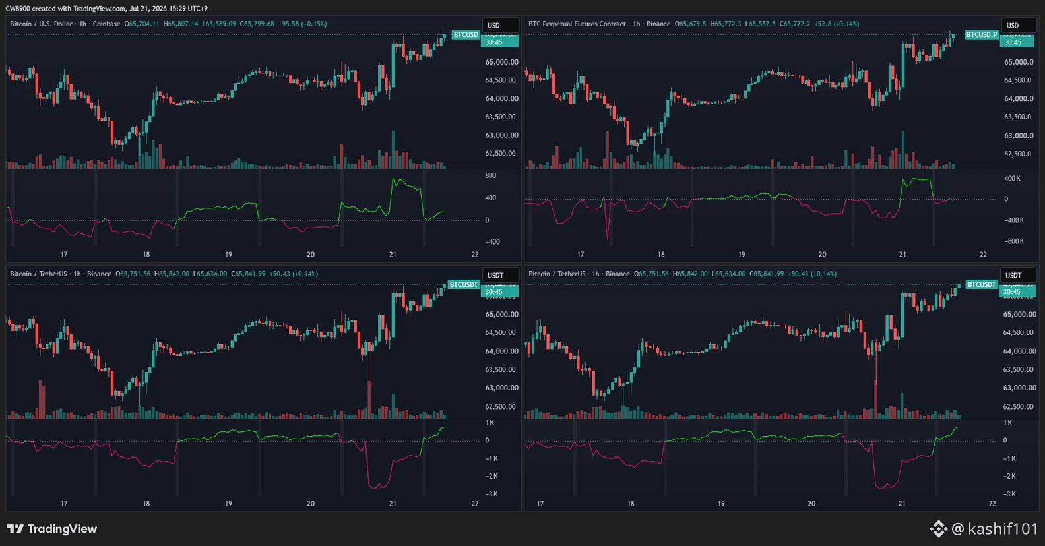The width and height of the screenshot is (1045, 546).
Task: Open USDT currency selector on lower-right Binance chart
Action: tap(1019, 275)
